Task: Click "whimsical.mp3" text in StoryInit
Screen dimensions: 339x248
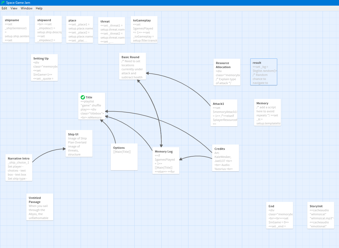Action: [322, 218]
